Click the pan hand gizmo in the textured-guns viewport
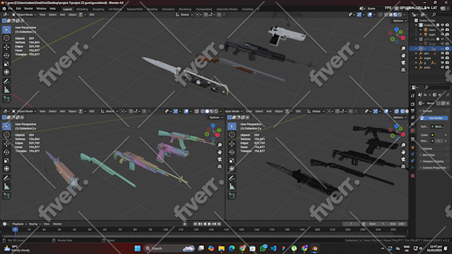Screen dimensions: 452x254 pos(403,55)
